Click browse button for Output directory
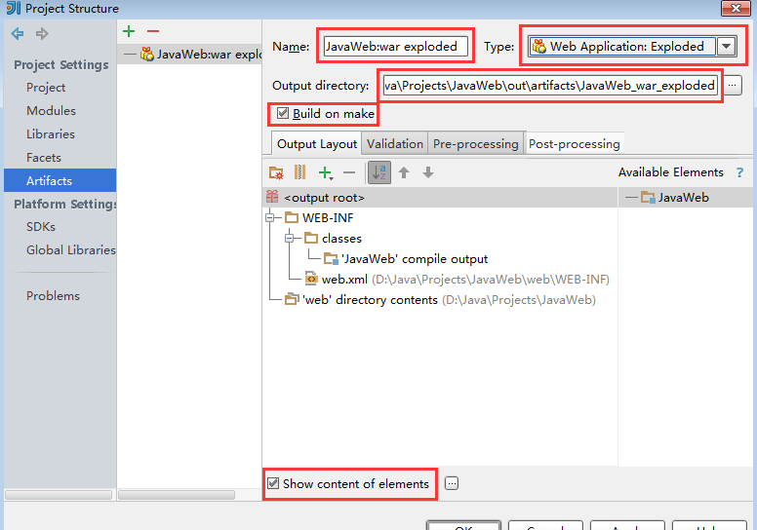Screen dimensions: 757x530 [733, 86]
